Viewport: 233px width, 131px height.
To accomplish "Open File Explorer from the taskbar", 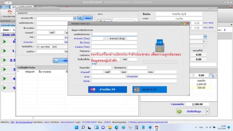I will click(x=110, y=127).
